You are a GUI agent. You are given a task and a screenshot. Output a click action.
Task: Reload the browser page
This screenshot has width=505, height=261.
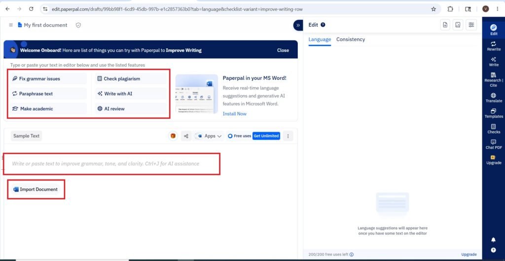coord(31,9)
